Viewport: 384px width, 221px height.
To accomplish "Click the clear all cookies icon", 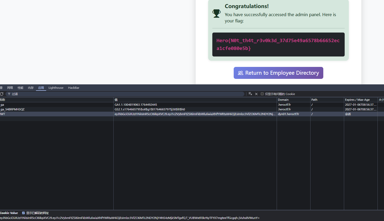I will pyautogui.click(x=250, y=94).
